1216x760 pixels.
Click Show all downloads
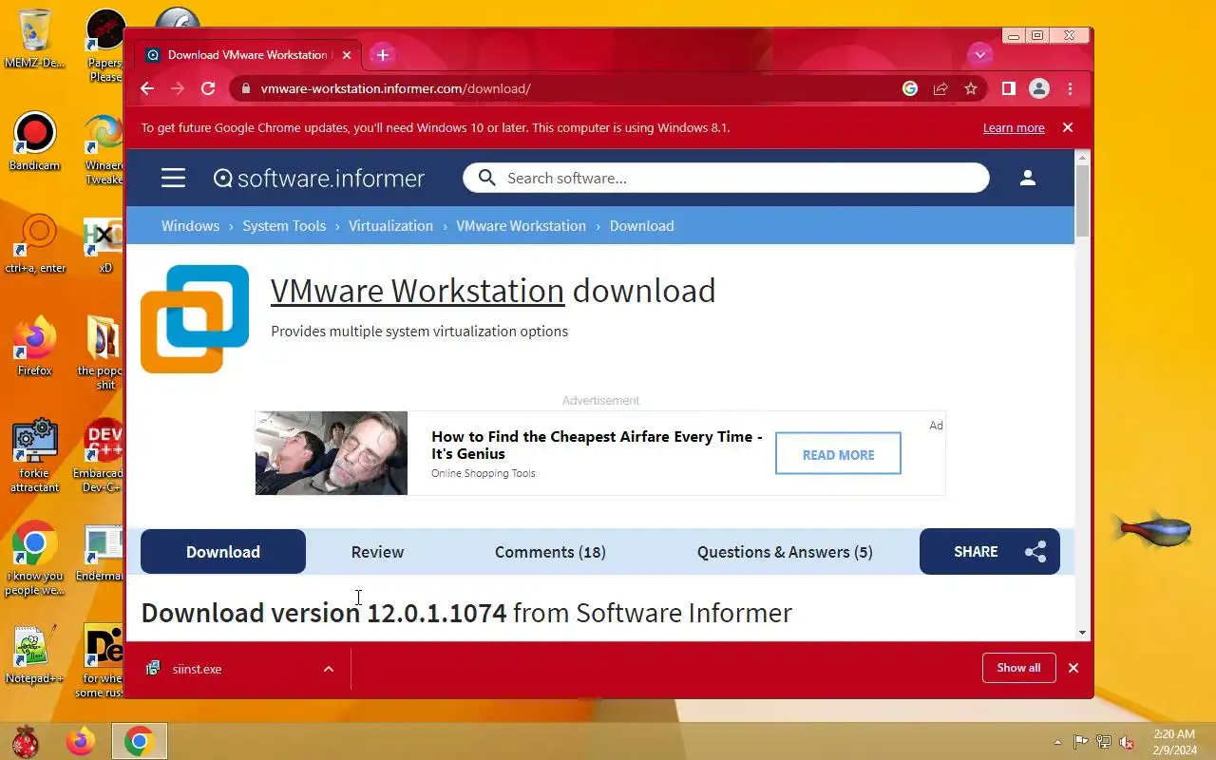point(1018,668)
